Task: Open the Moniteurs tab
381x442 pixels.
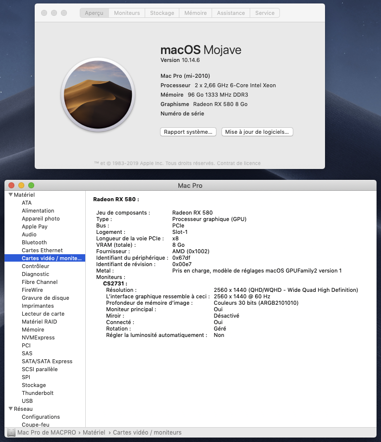Action: 127,13
